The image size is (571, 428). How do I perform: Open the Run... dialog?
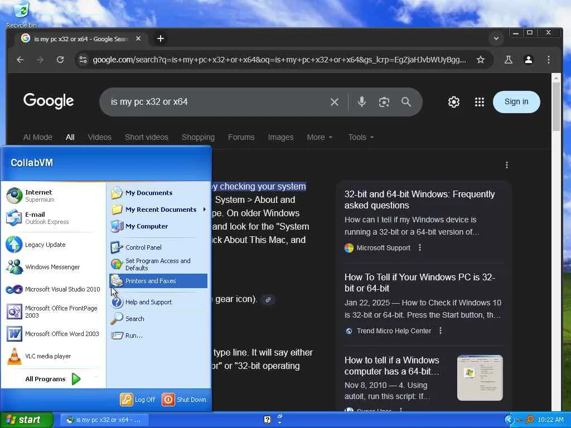(158, 335)
